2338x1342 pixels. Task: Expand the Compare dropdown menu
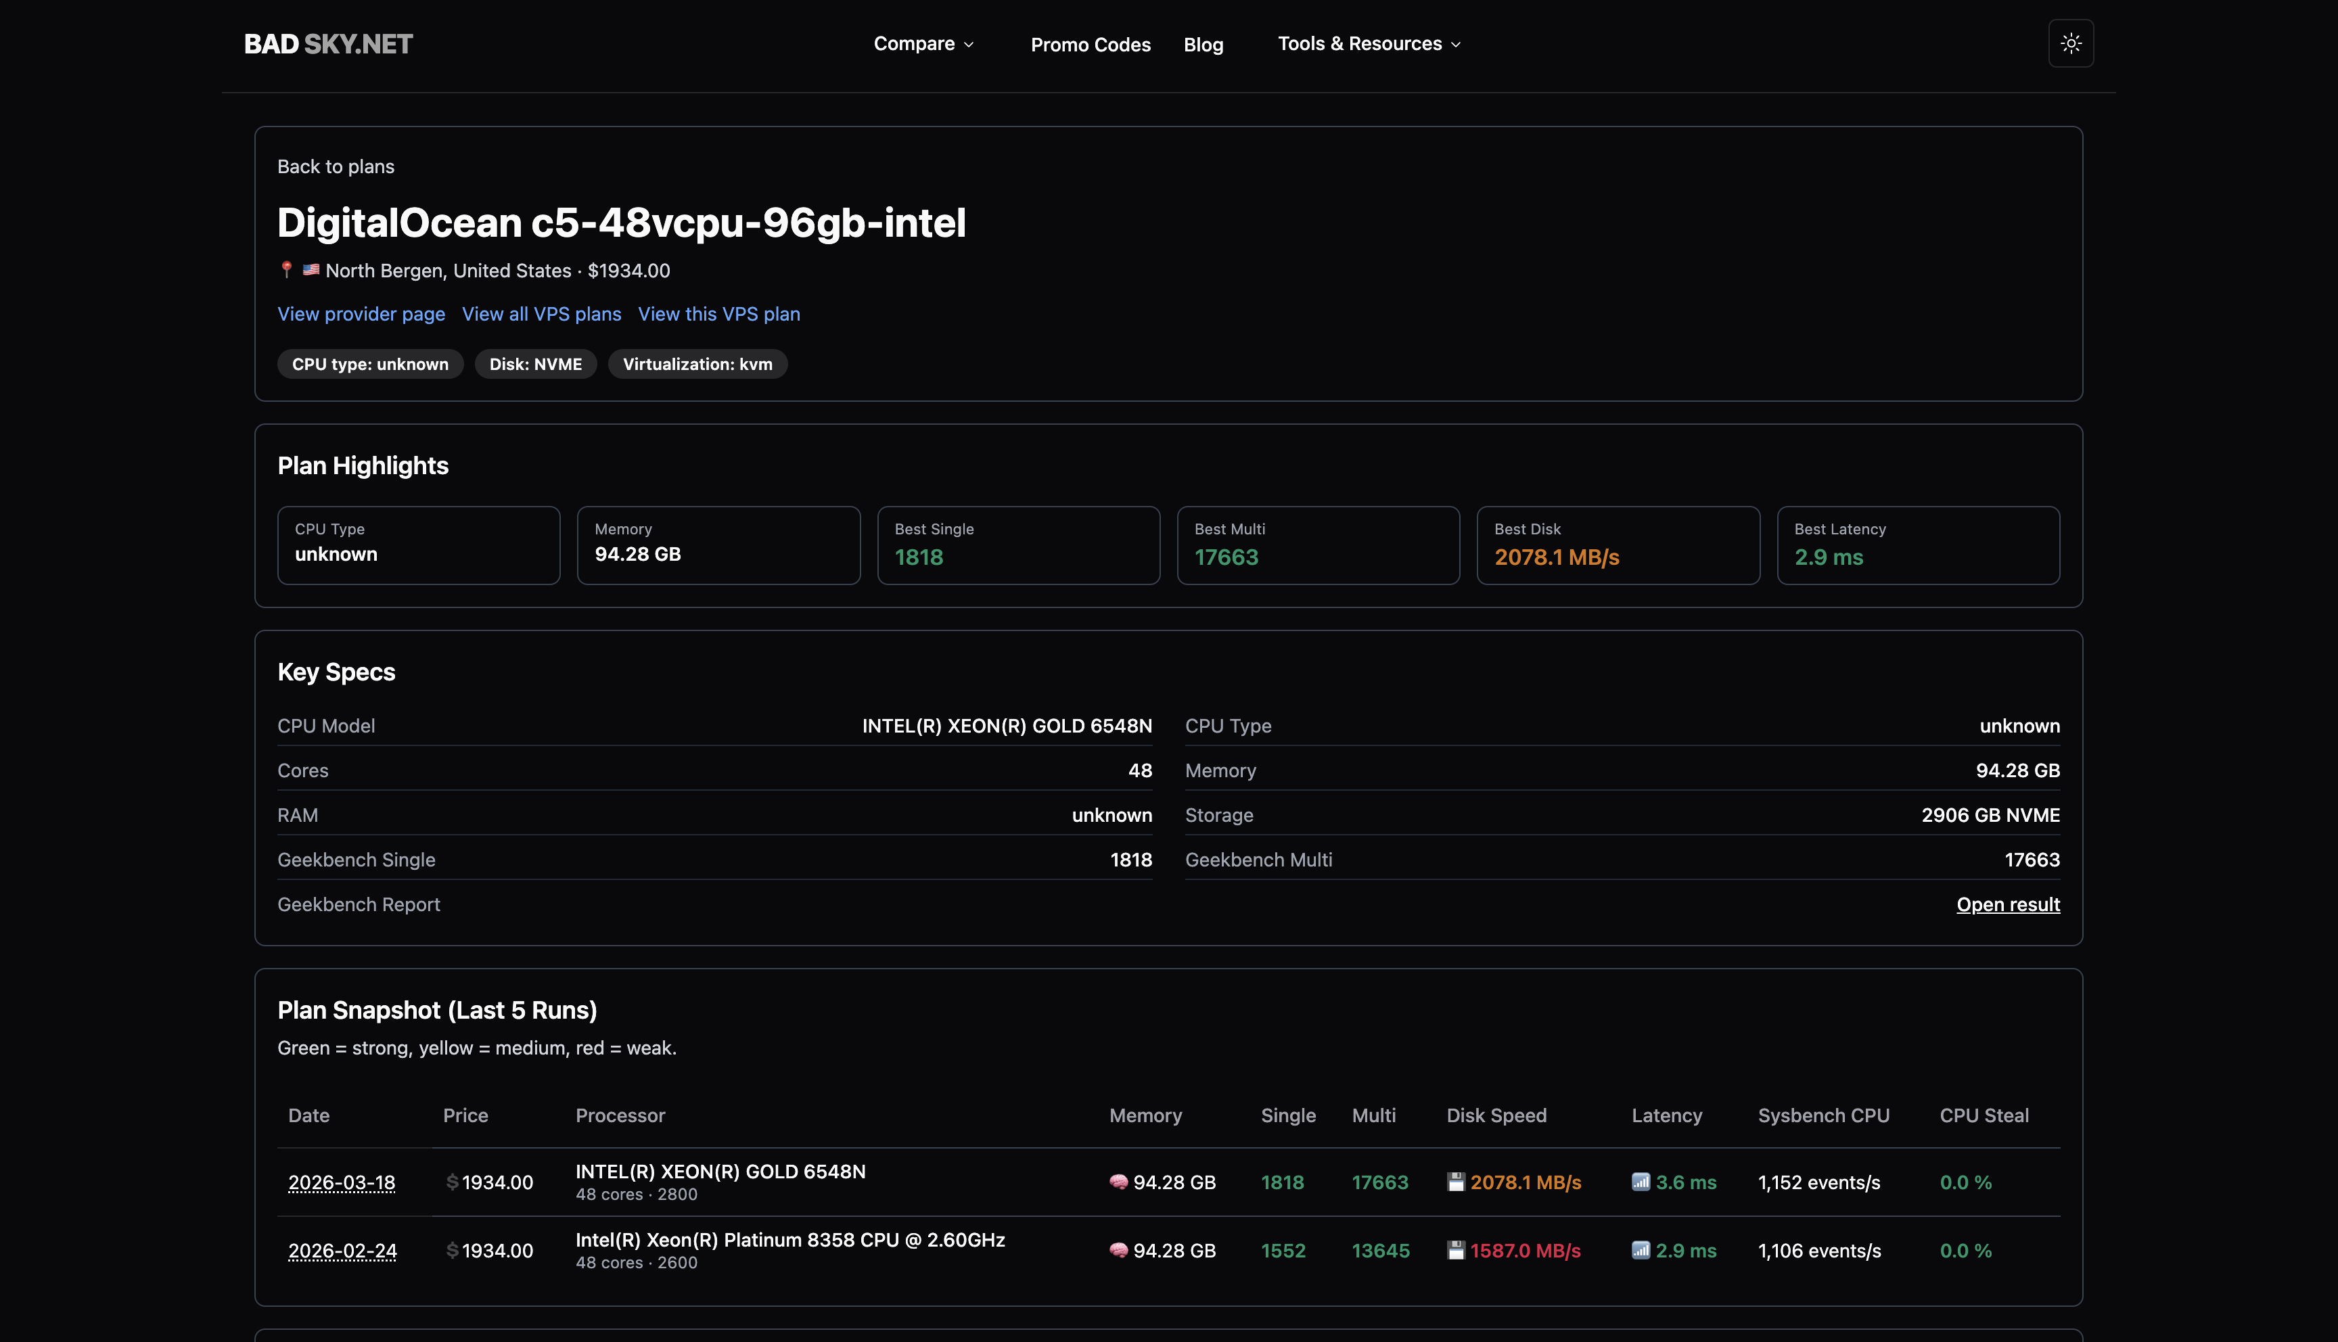923,43
